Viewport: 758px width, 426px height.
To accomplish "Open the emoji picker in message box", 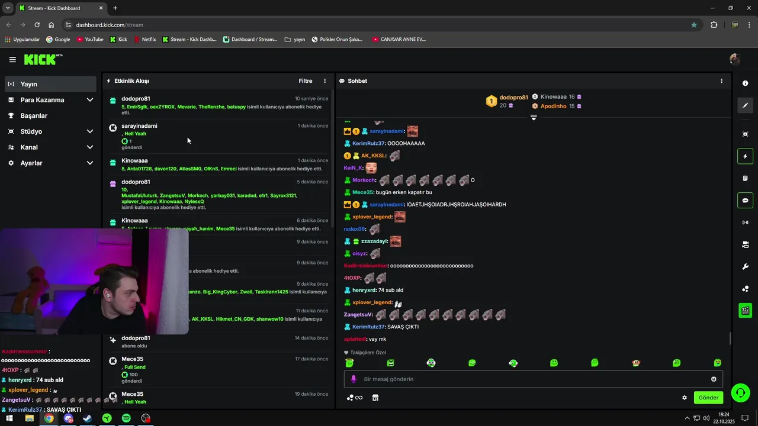I will (x=714, y=379).
